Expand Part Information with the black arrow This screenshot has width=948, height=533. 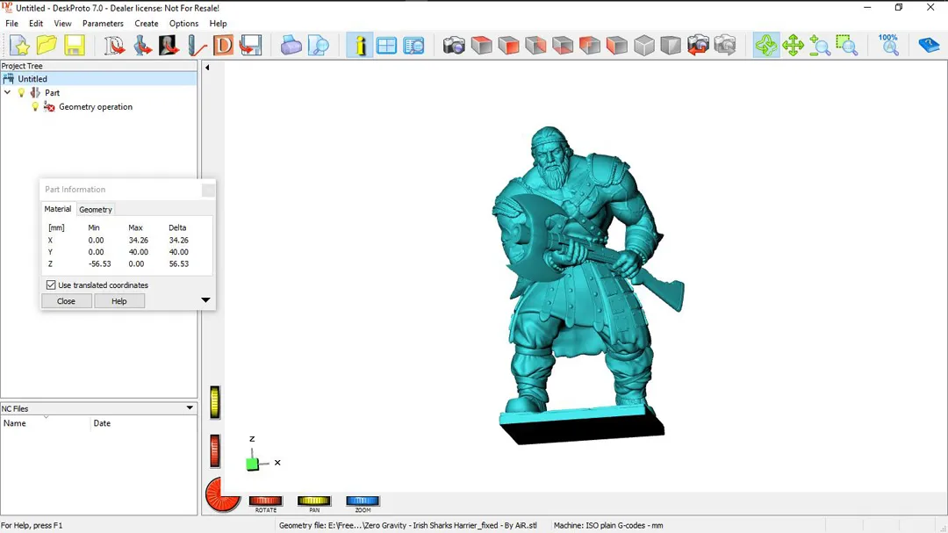coord(205,300)
